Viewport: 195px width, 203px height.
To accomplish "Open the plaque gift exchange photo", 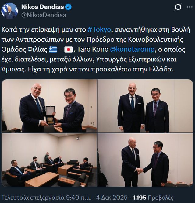I will [x=49, y=106].
